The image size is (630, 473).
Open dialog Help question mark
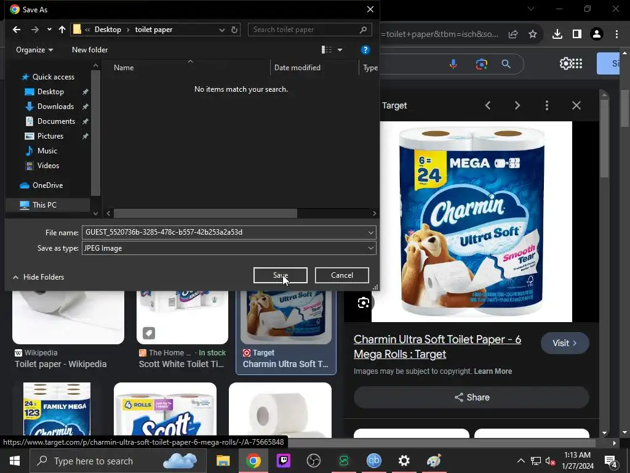coord(365,50)
